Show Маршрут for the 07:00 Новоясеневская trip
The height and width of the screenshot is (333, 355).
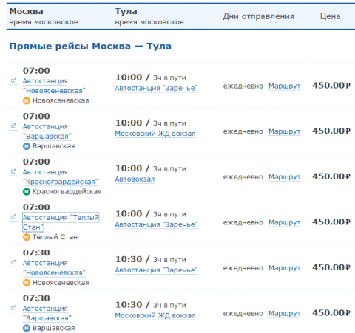[285, 86]
